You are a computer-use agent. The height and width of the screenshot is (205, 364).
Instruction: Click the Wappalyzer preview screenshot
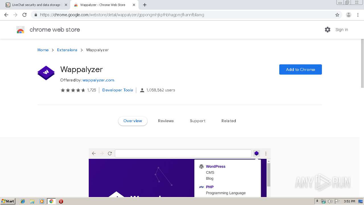[x=180, y=173]
